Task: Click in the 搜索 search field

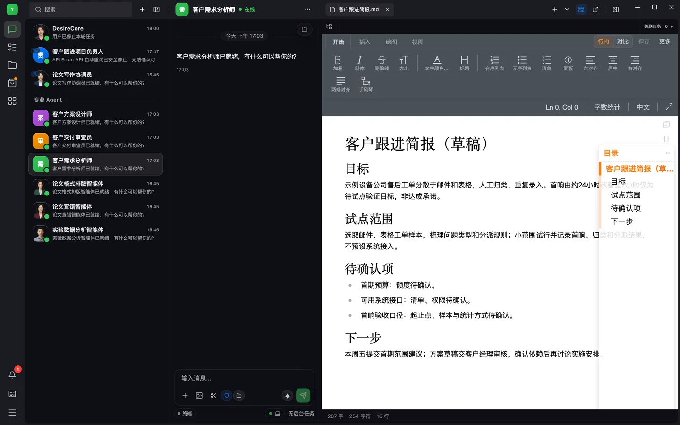Action: coord(81,9)
